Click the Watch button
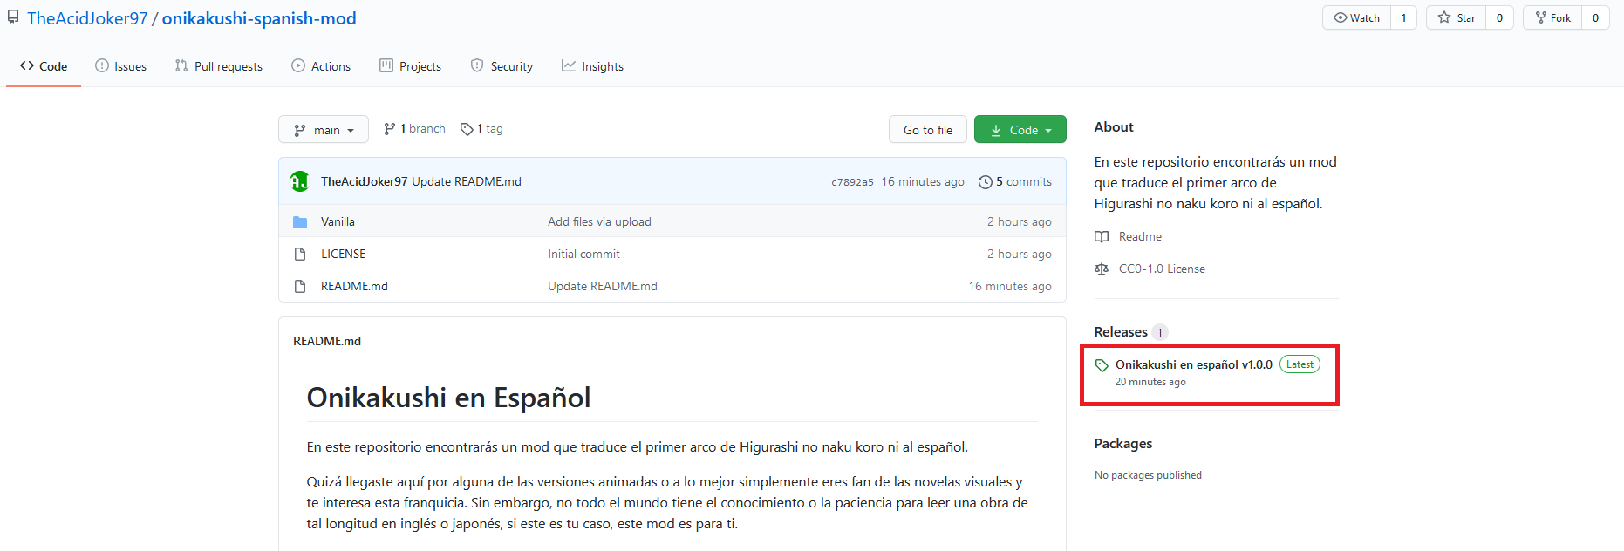1624x551 pixels. click(x=1357, y=17)
